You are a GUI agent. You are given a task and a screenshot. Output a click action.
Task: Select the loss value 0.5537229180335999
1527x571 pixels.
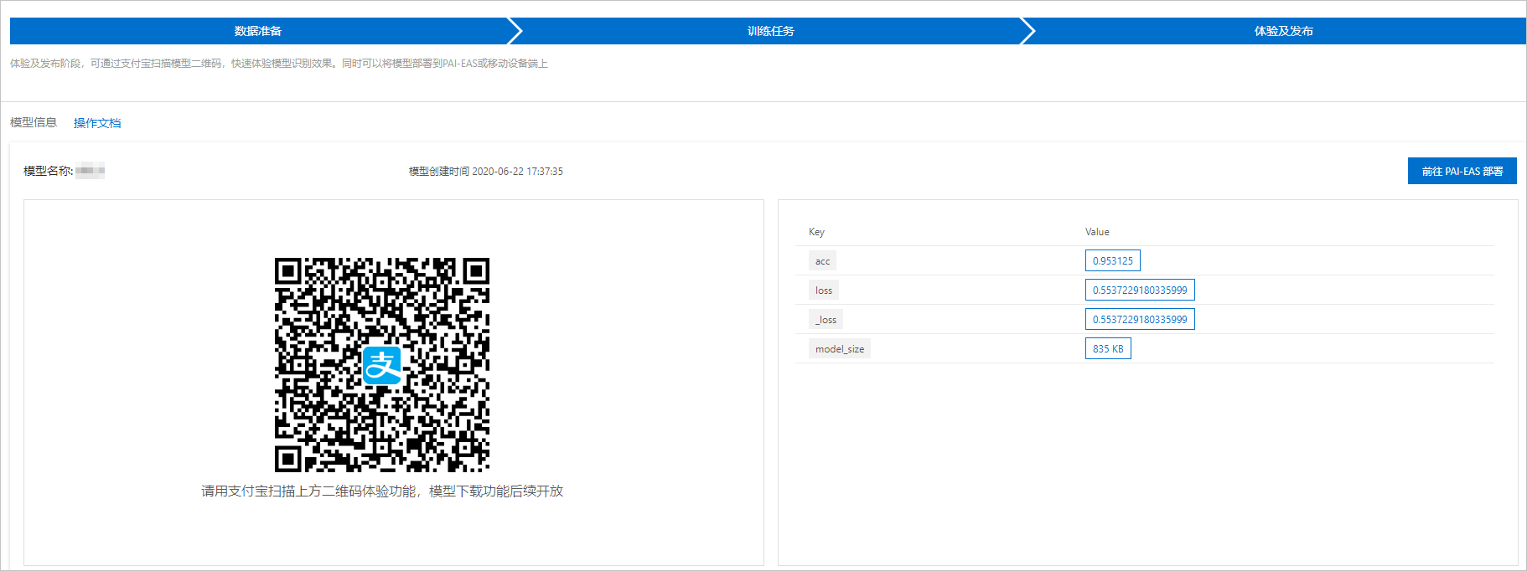coord(1140,290)
